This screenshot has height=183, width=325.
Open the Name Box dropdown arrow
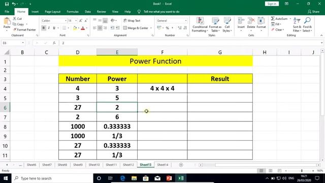pyautogui.click(x=23, y=43)
